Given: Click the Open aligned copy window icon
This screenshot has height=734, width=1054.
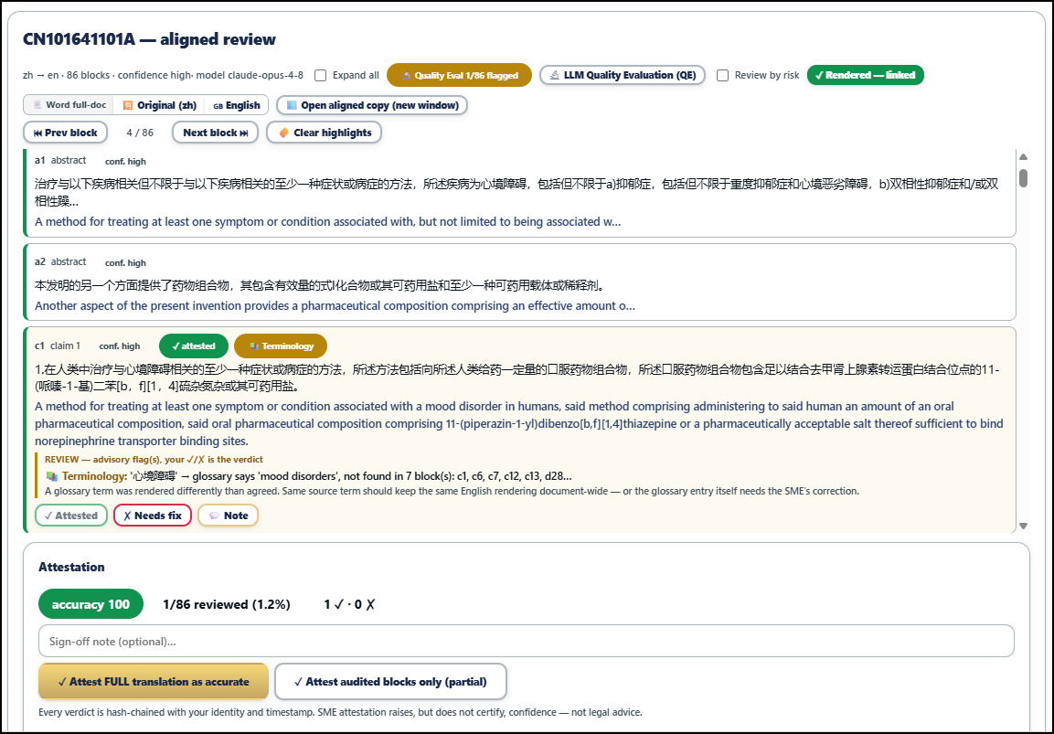Looking at the screenshot, I should [292, 105].
